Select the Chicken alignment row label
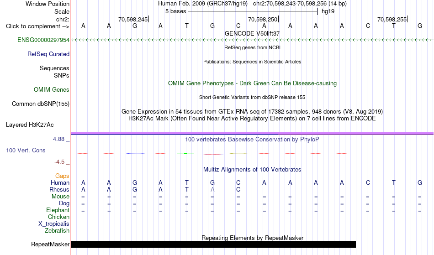434x255 pixels. [58, 217]
